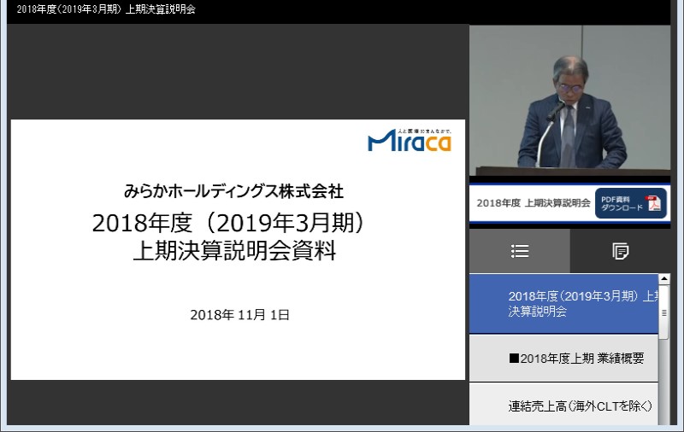Click the window title 2018年度(2019年3月期) 上期決算説明会

point(106,9)
